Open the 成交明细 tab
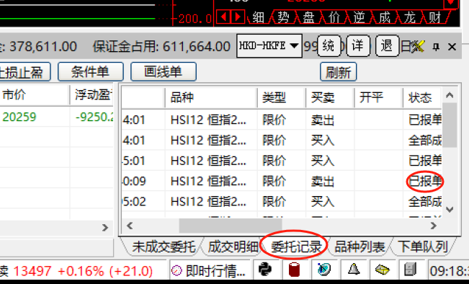 233,247
